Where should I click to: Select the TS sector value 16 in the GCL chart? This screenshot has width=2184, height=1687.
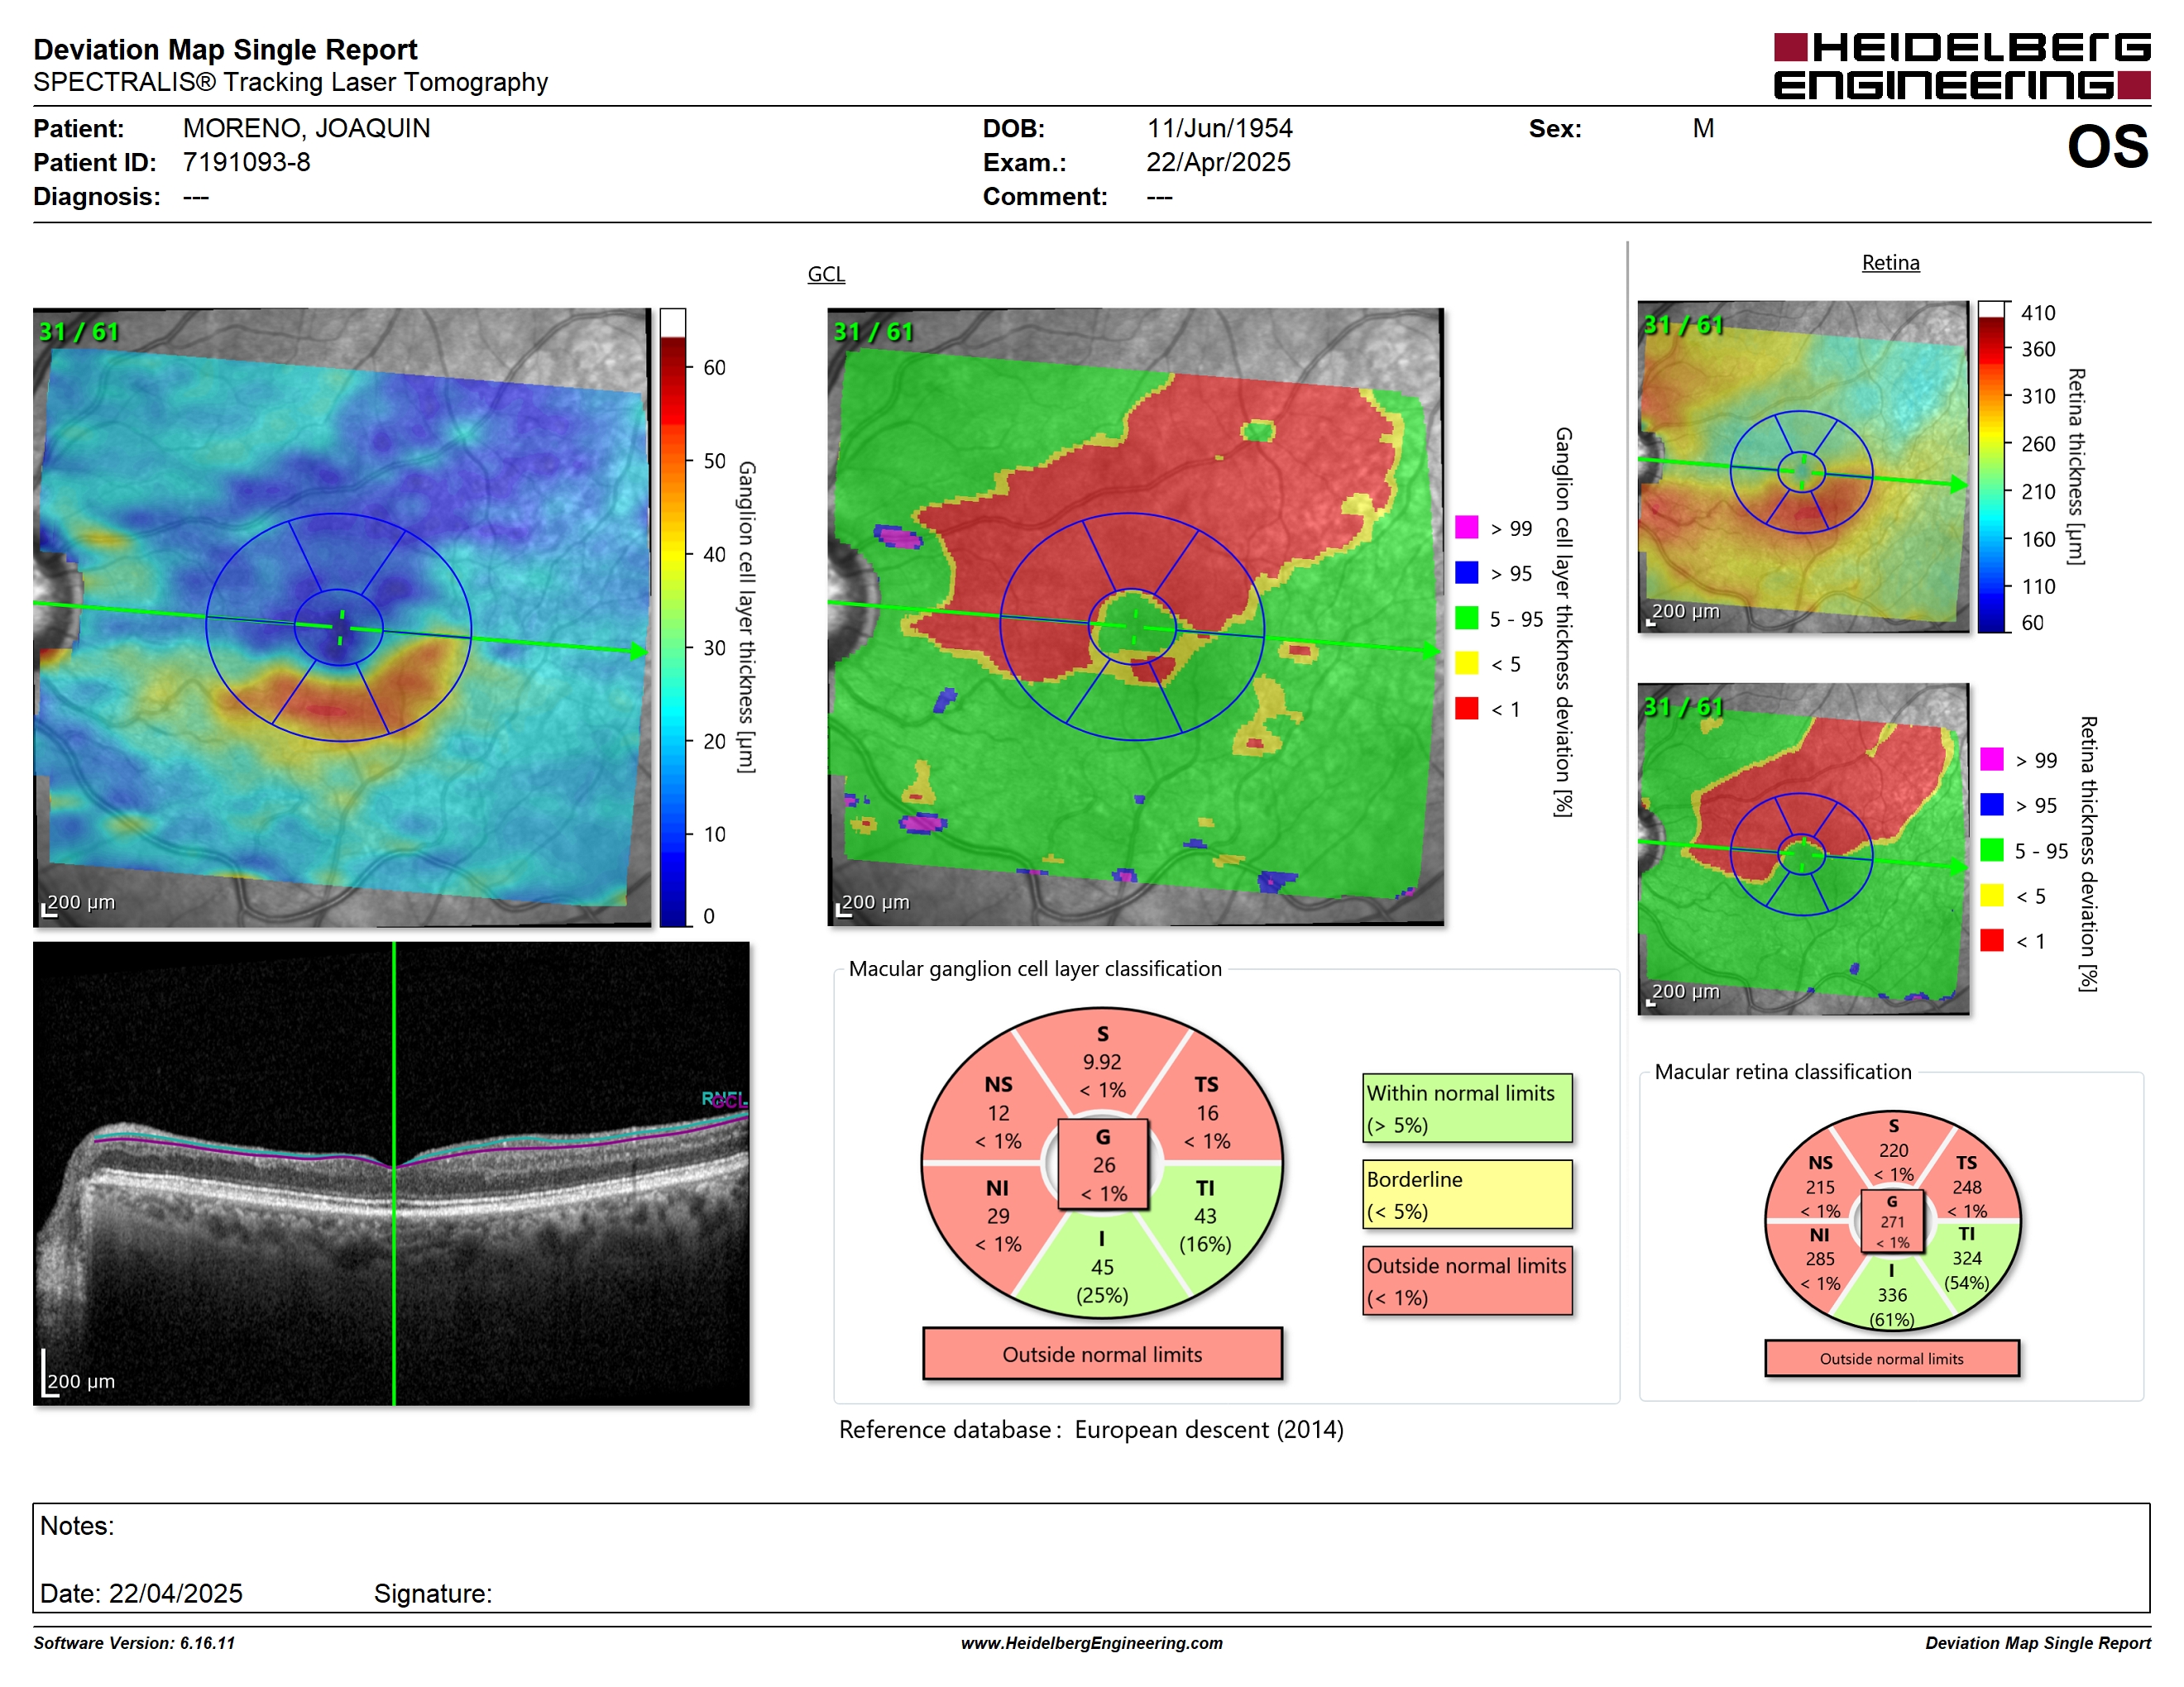tap(1207, 1113)
